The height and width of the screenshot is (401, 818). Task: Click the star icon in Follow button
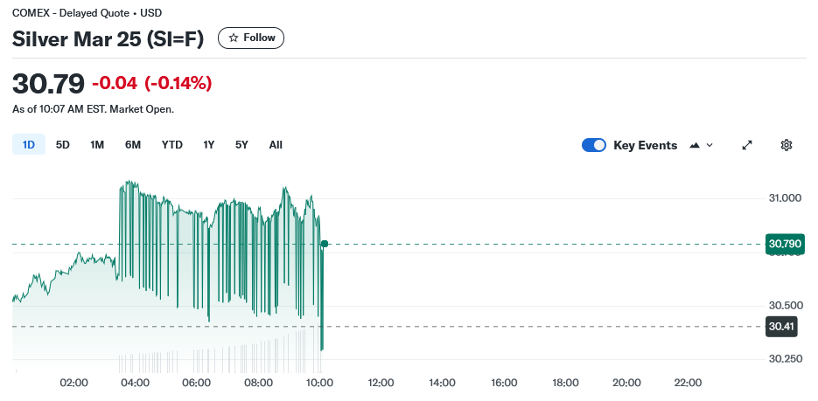pyautogui.click(x=234, y=38)
